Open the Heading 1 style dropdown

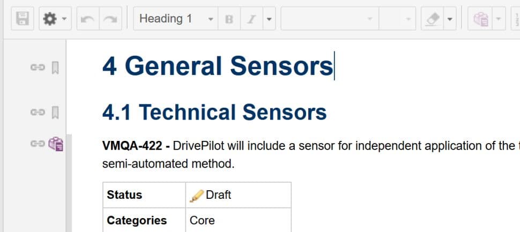click(176, 19)
